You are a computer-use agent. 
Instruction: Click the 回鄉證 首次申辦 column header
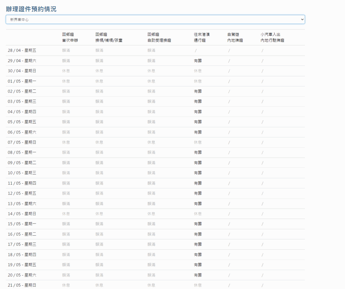point(70,37)
